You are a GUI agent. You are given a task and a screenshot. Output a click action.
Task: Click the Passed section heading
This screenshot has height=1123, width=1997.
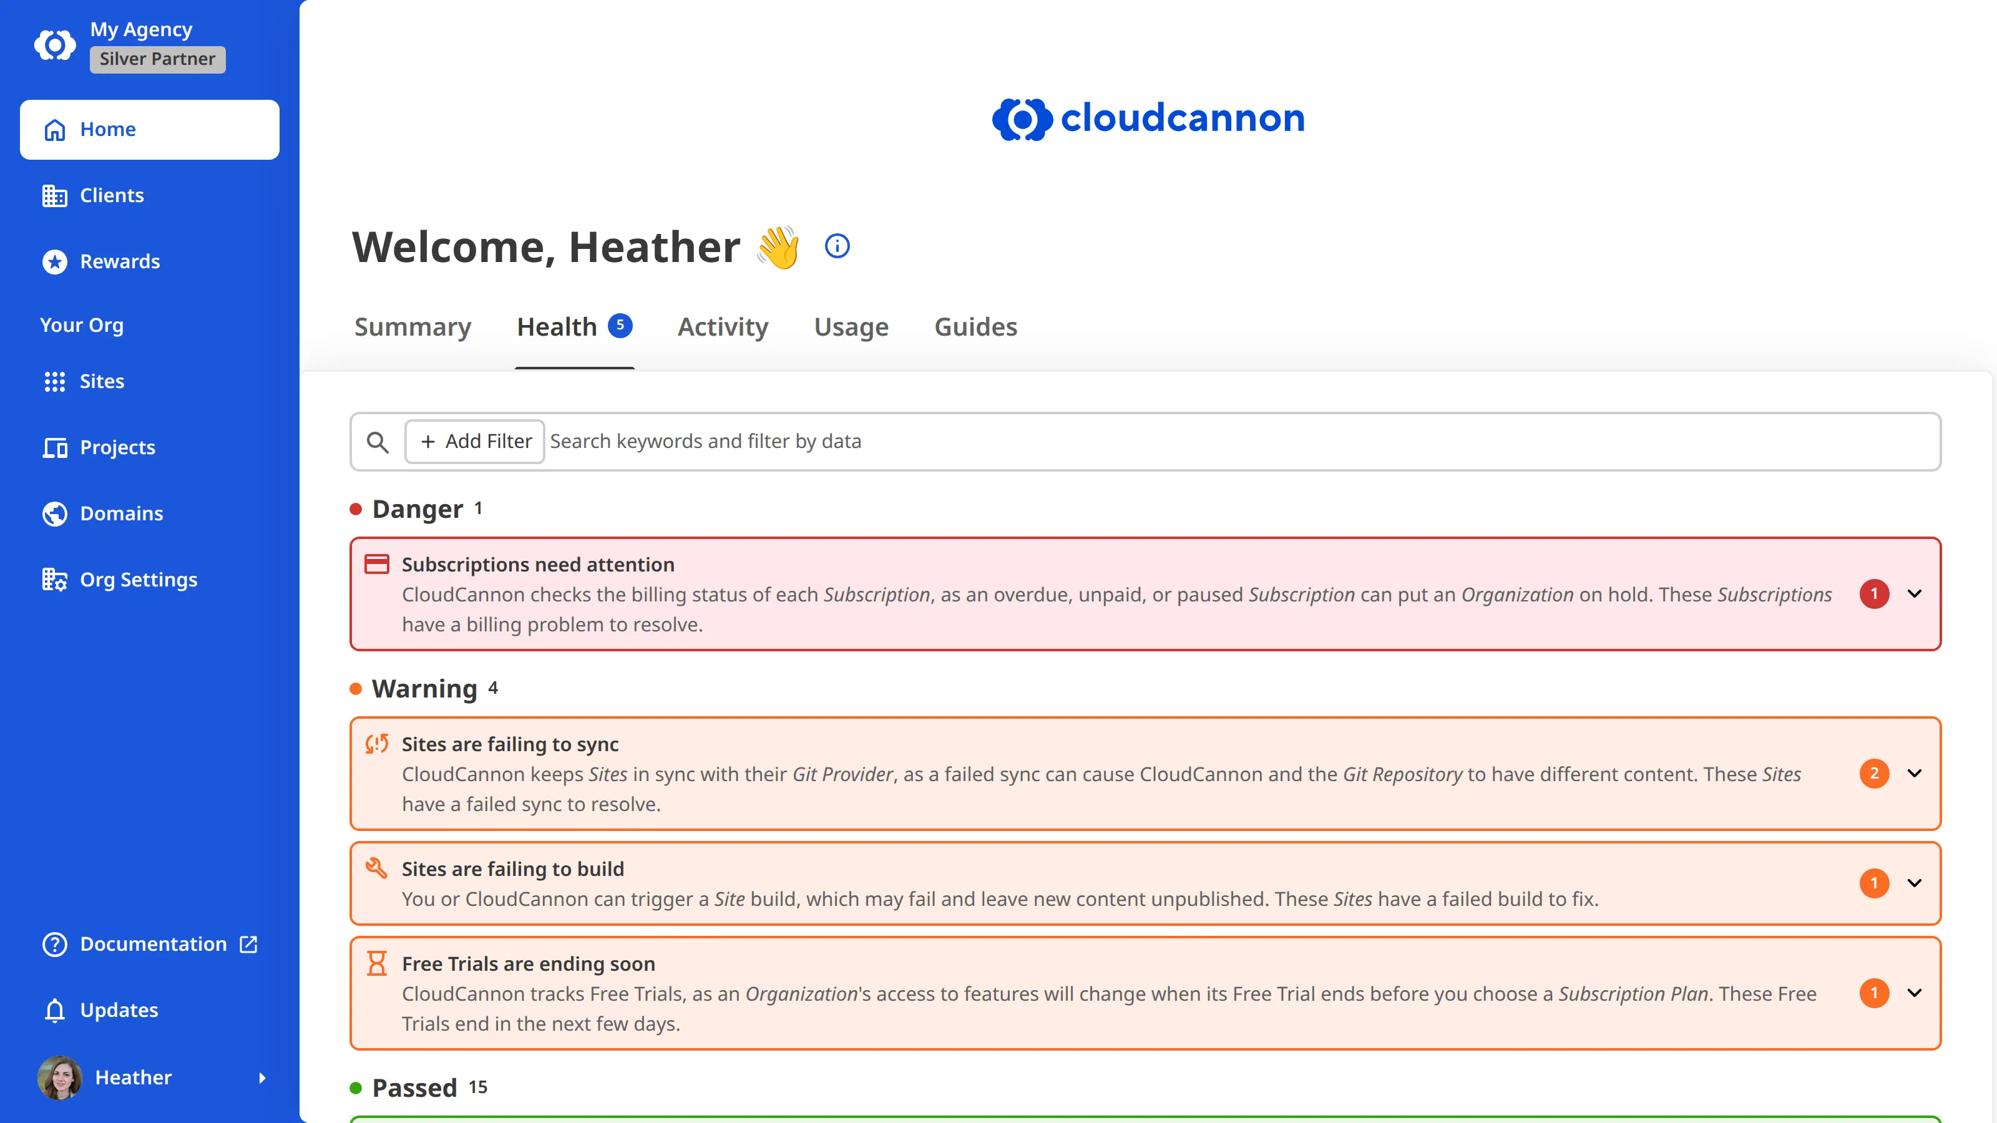tap(414, 1088)
